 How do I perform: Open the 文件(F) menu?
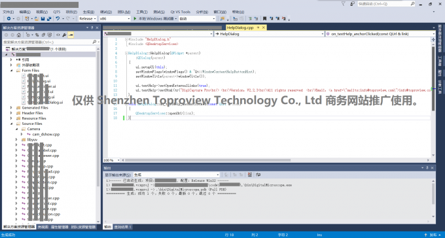[x=9, y=12]
